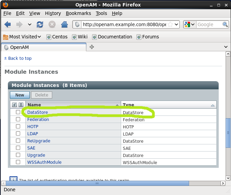Click the info icon below the table
Image resolution: width=231 pixels, height=195 pixels.
coord(13,179)
